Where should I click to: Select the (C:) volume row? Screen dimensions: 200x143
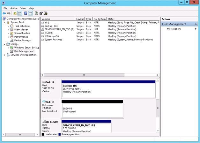click(100, 22)
